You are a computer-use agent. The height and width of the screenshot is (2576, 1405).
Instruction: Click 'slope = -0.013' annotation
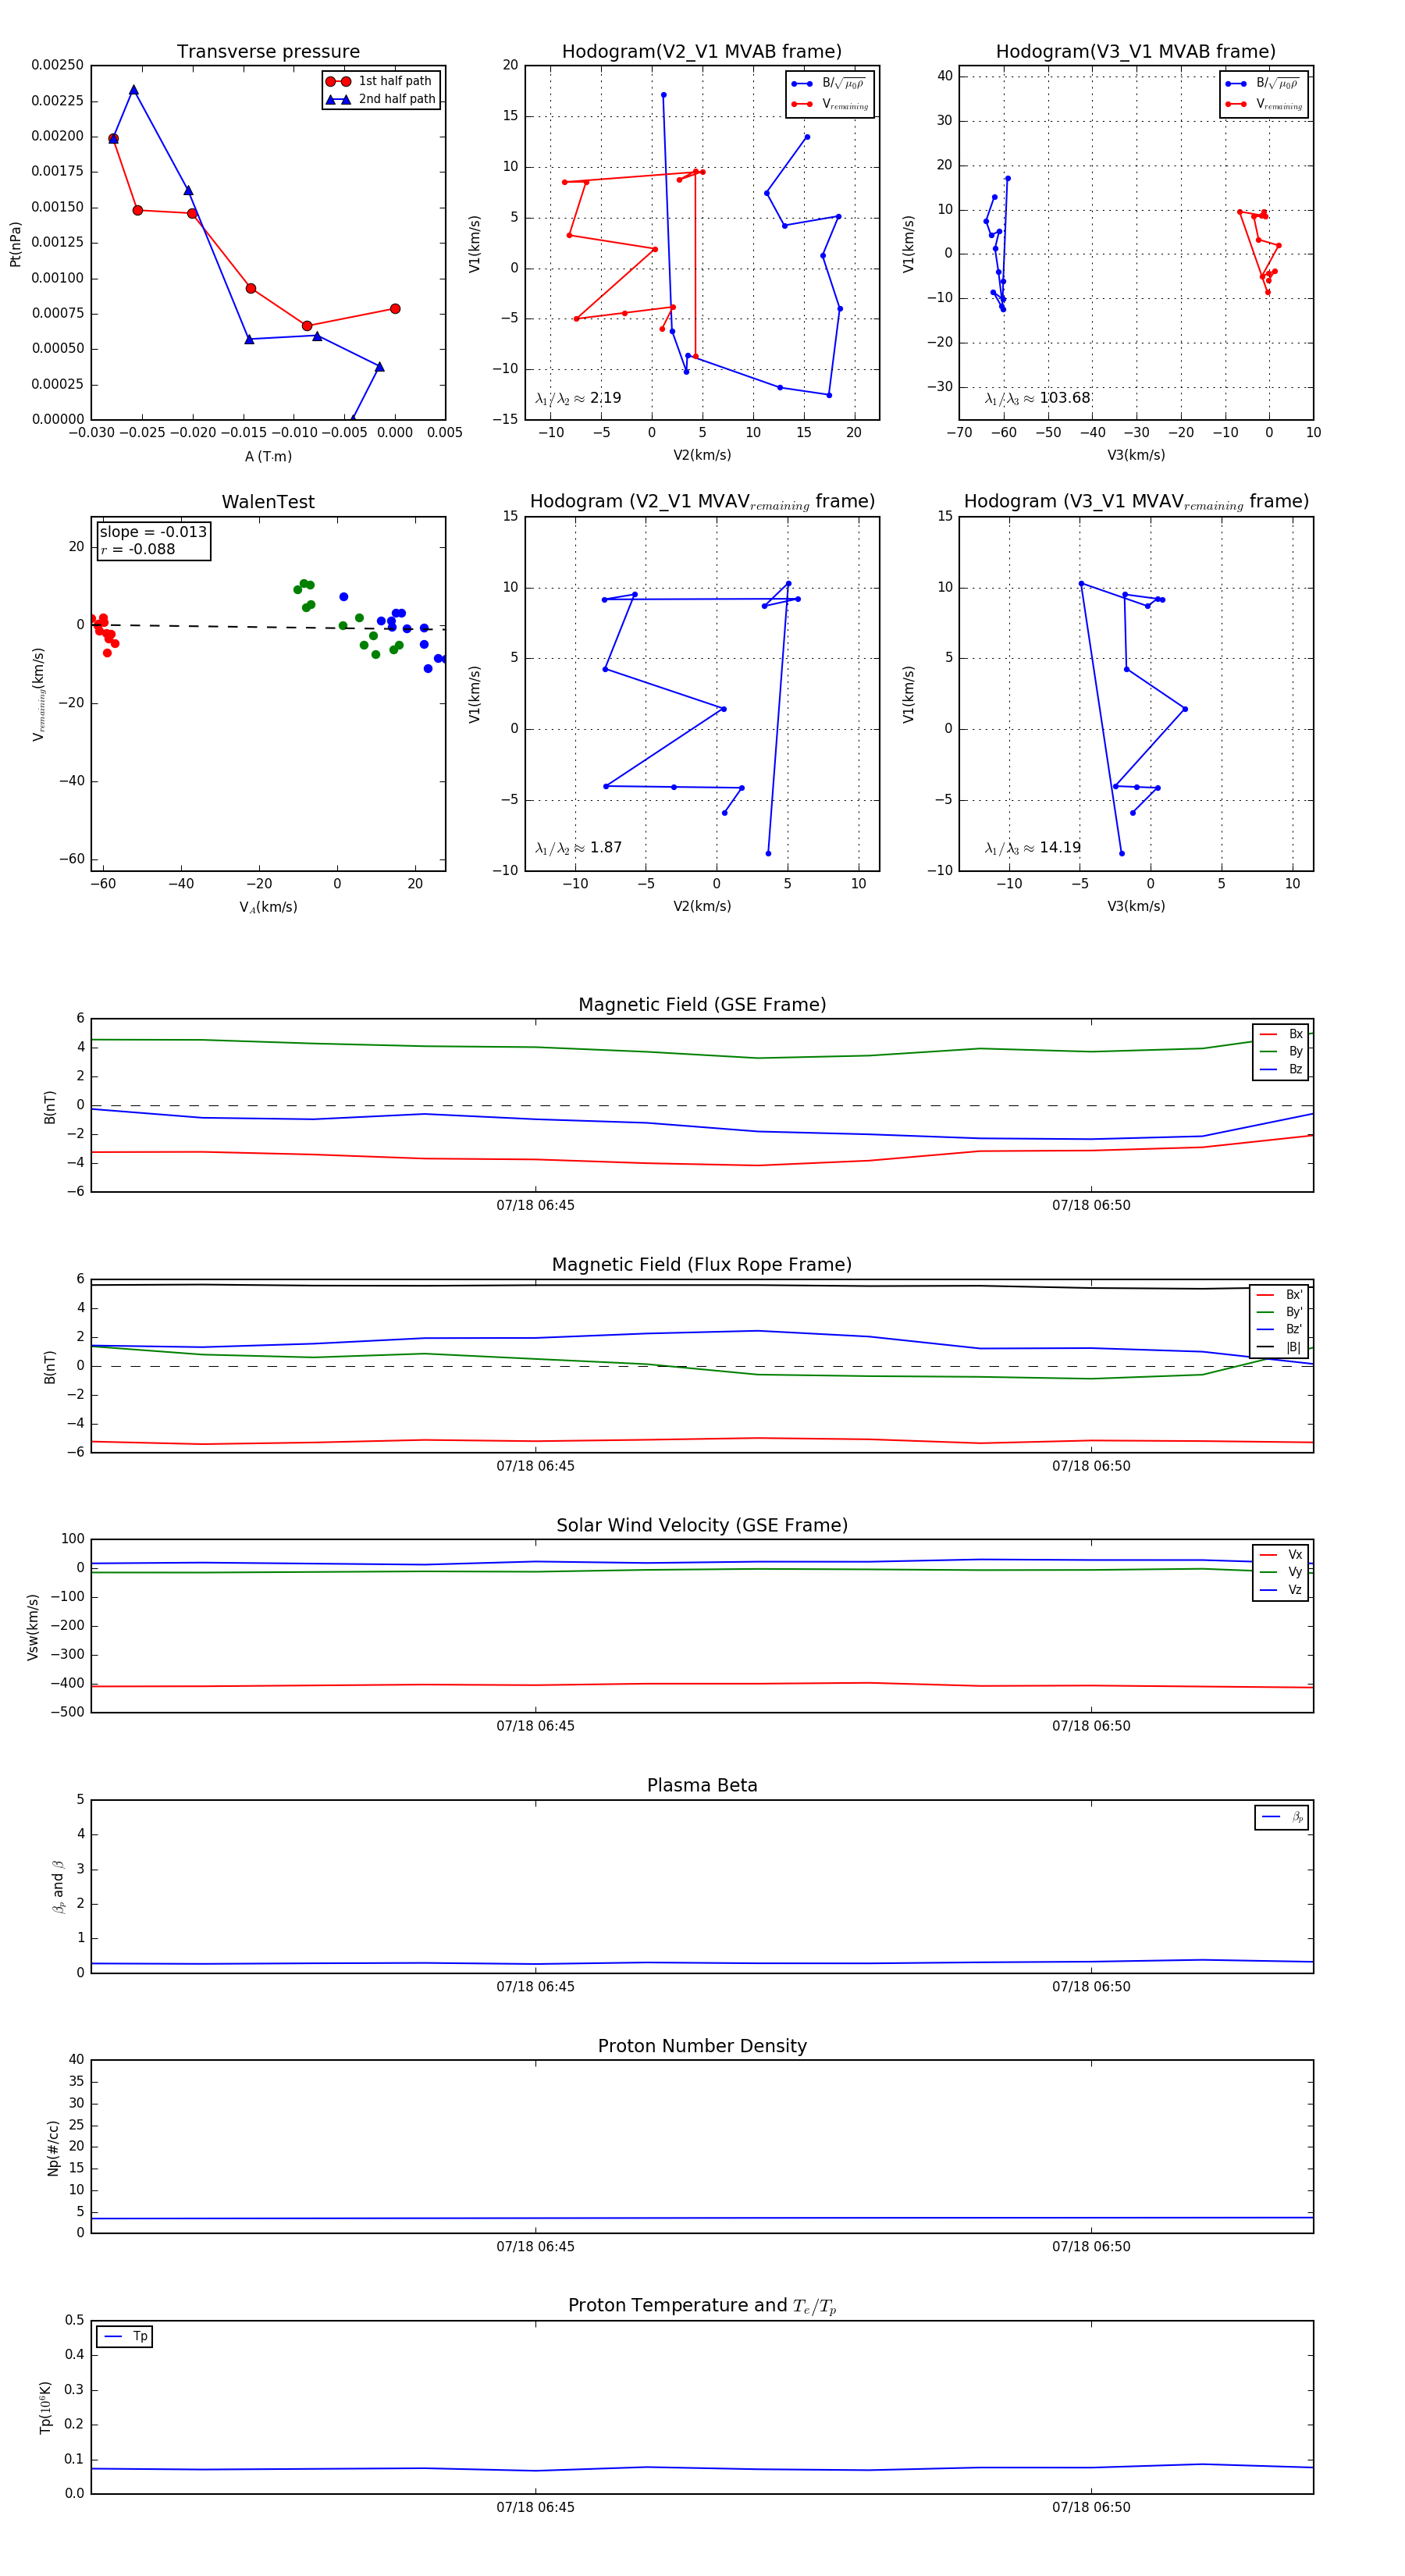(153, 532)
